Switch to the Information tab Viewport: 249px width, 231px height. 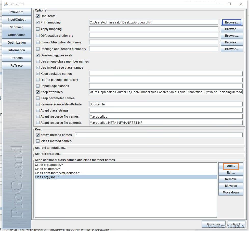pyautogui.click(x=17, y=50)
